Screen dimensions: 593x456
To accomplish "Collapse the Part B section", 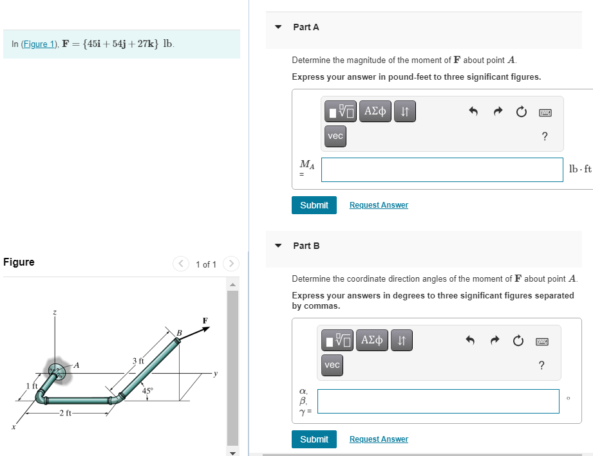I will pos(278,246).
